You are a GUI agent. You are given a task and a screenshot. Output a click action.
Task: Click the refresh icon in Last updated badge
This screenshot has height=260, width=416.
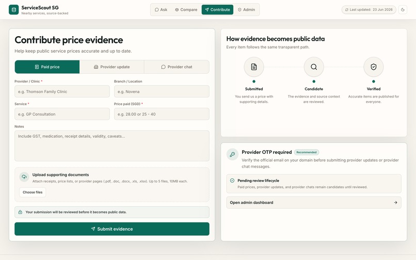click(x=346, y=10)
